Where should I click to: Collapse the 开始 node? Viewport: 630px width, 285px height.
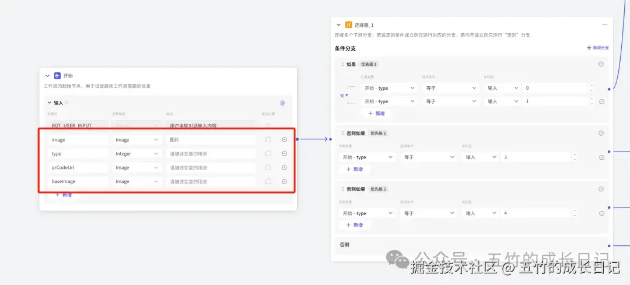pos(47,75)
